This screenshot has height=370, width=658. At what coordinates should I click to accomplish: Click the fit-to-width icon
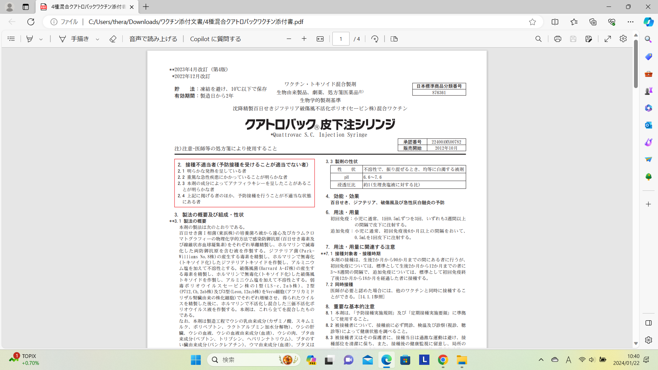[x=320, y=39]
